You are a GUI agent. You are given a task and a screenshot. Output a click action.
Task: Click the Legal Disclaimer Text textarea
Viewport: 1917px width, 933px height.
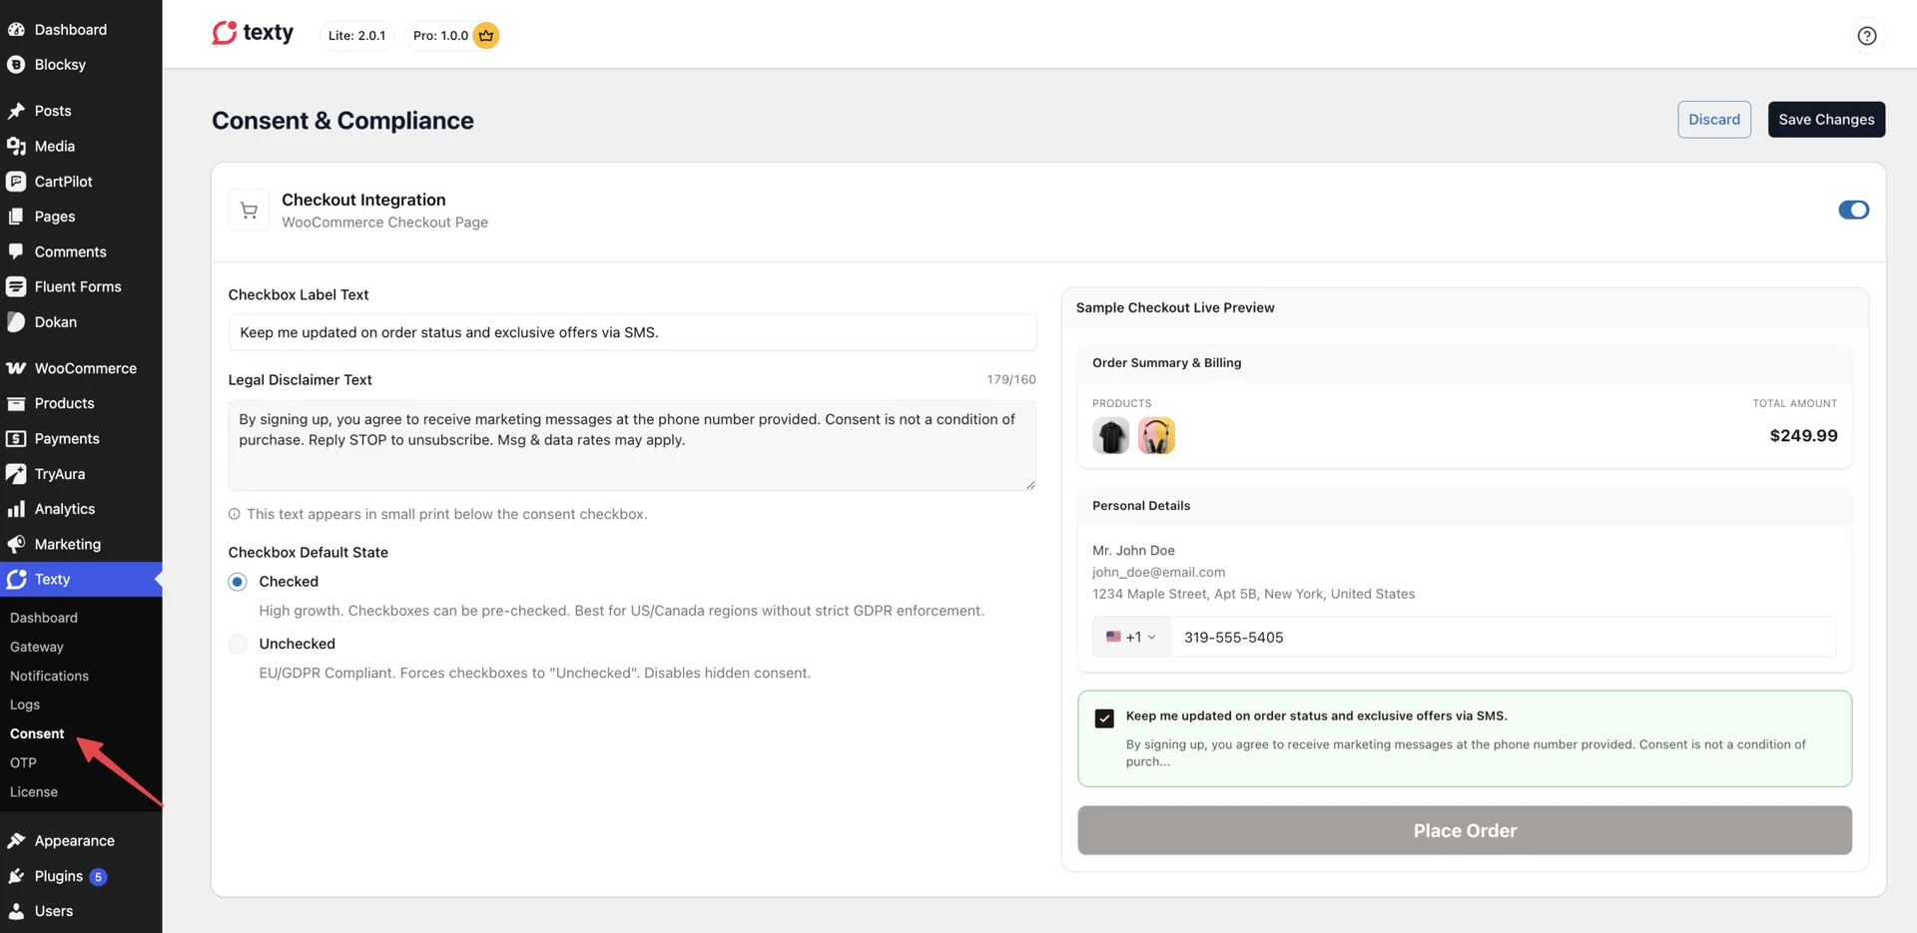(632, 445)
